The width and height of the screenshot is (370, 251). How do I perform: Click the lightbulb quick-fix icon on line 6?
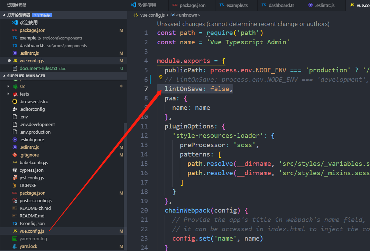(160, 78)
